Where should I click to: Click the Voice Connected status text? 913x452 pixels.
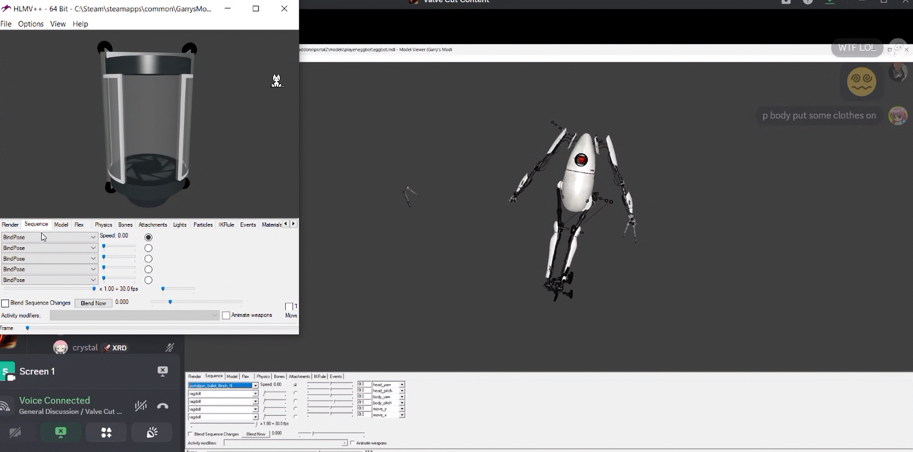click(x=55, y=401)
